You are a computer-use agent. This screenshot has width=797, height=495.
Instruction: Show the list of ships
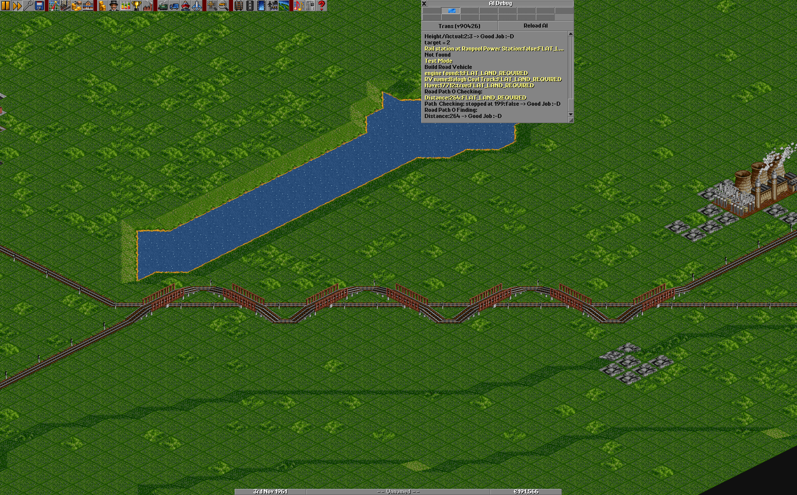click(x=186, y=6)
